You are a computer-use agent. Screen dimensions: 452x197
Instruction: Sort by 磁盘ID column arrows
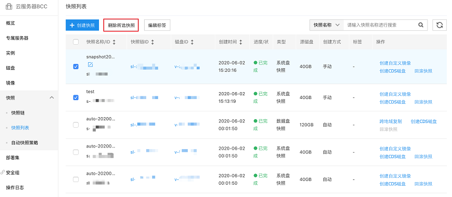[192, 42]
